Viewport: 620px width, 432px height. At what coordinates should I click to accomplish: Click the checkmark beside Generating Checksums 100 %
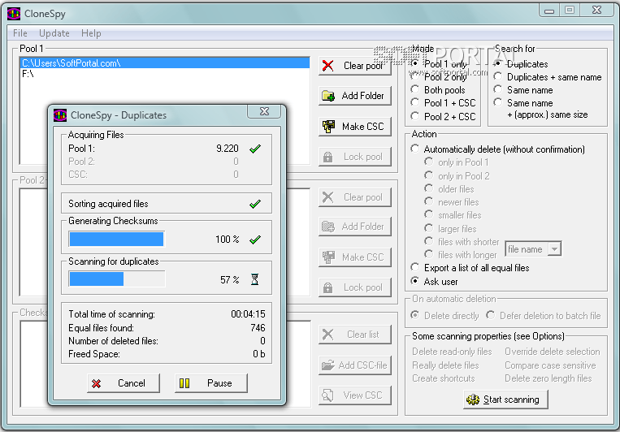[255, 240]
